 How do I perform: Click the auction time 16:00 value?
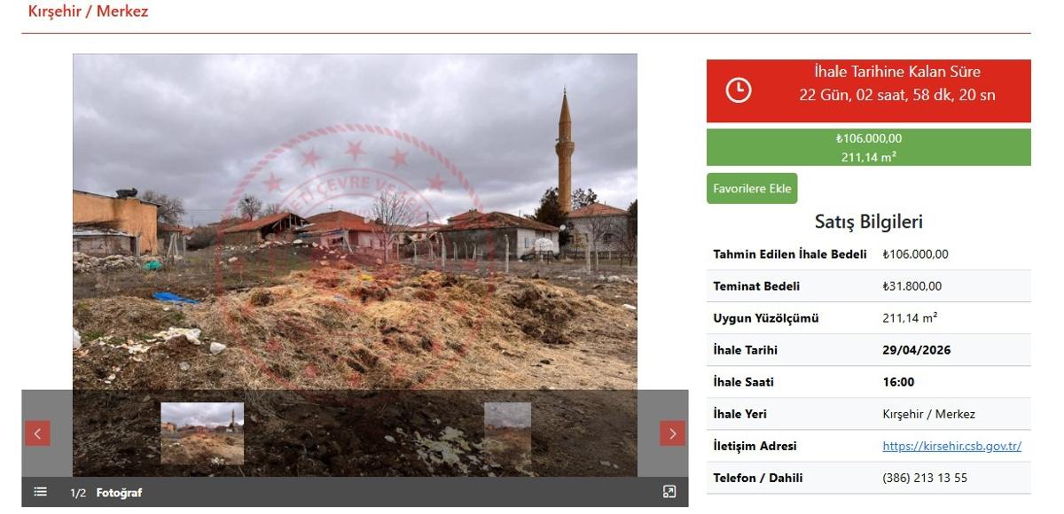(x=898, y=382)
